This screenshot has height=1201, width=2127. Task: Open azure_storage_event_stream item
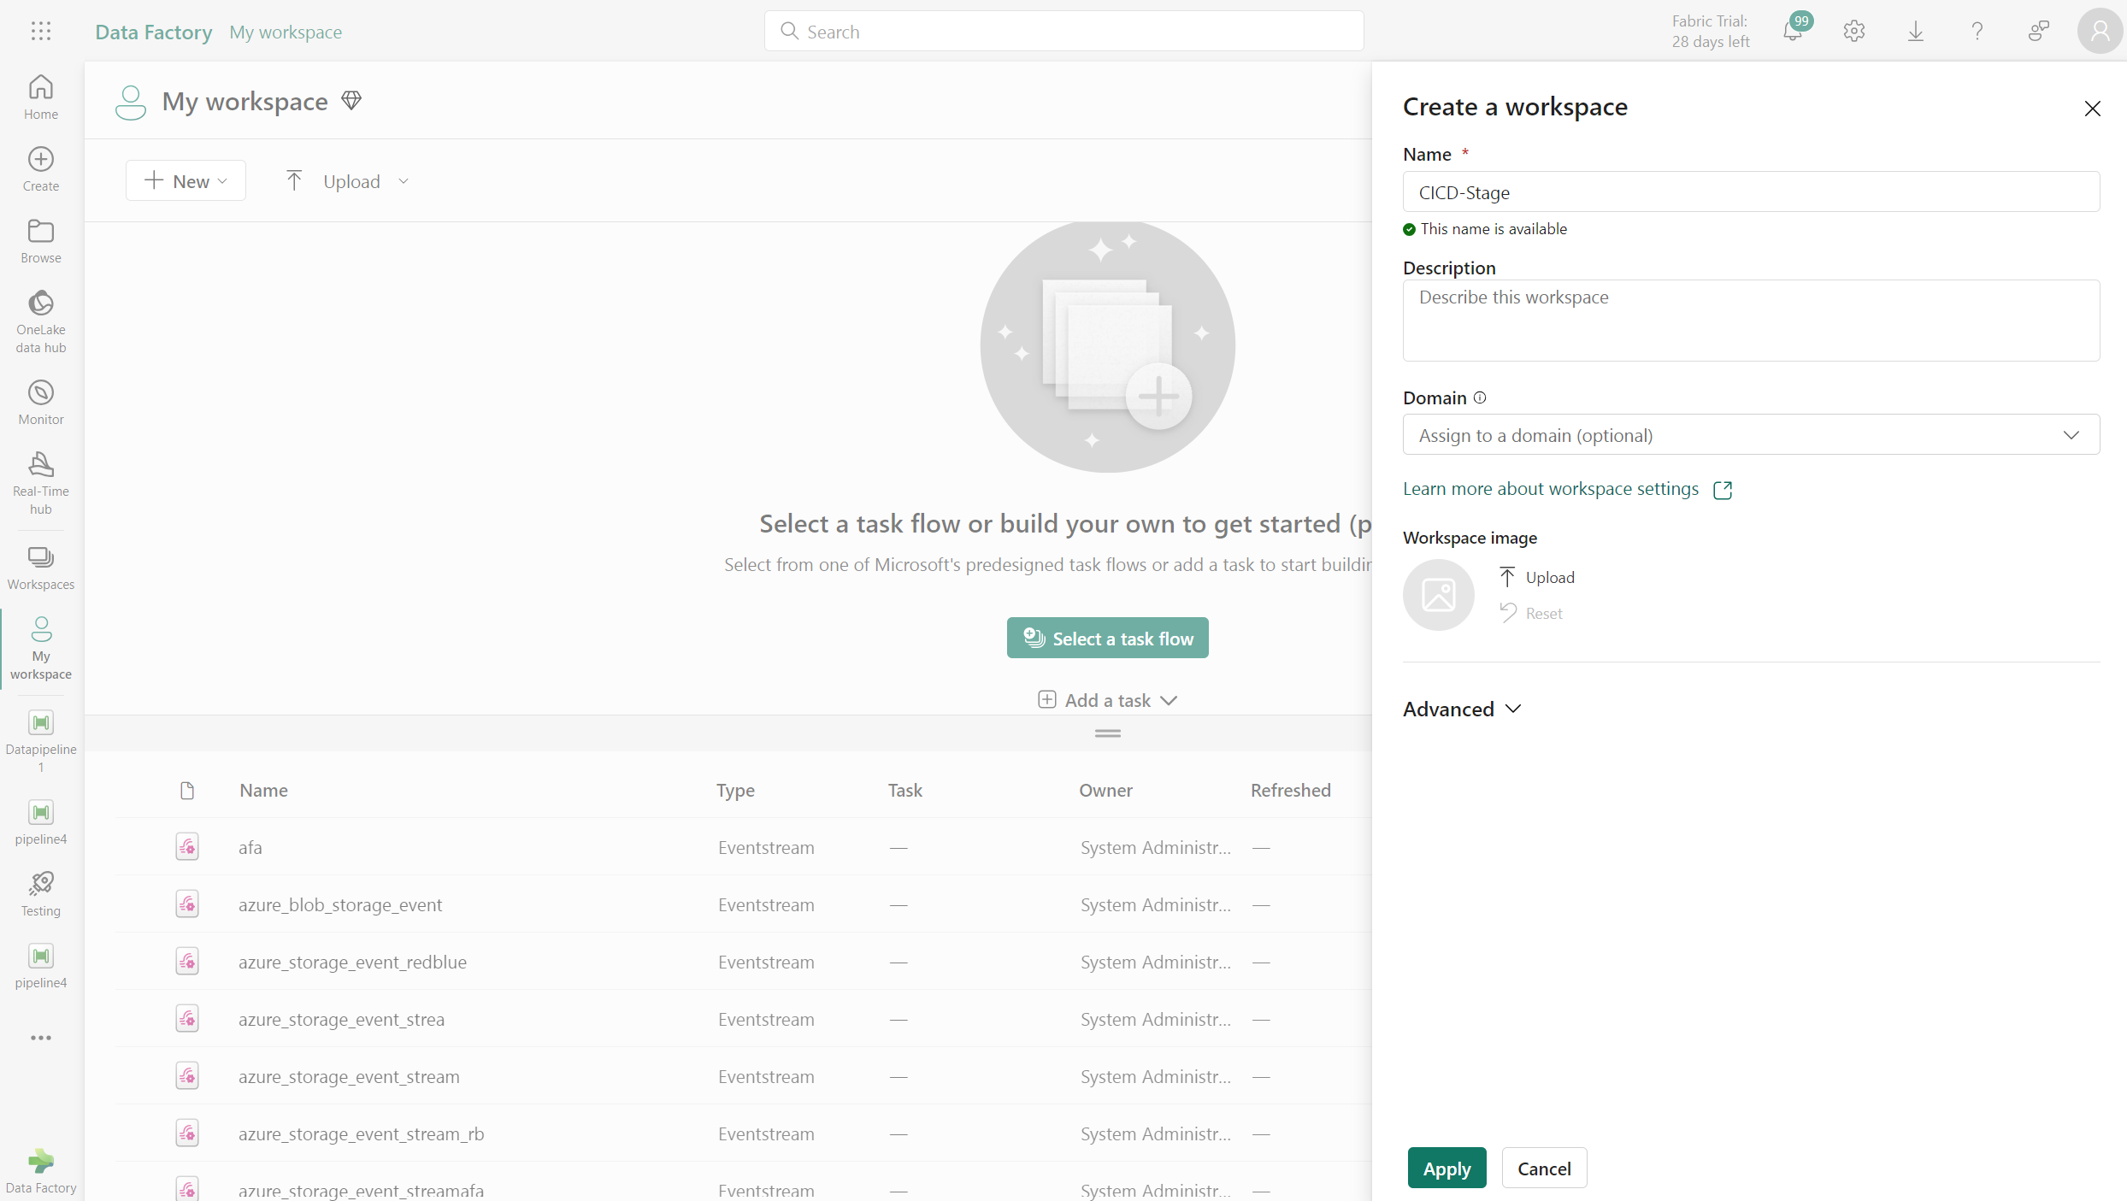pyautogui.click(x=349, y=1076)
